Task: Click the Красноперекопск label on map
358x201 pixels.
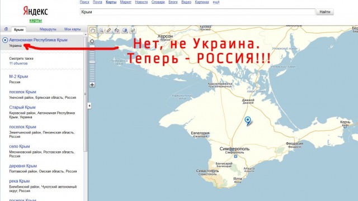Action: click(x=220, y=84)
